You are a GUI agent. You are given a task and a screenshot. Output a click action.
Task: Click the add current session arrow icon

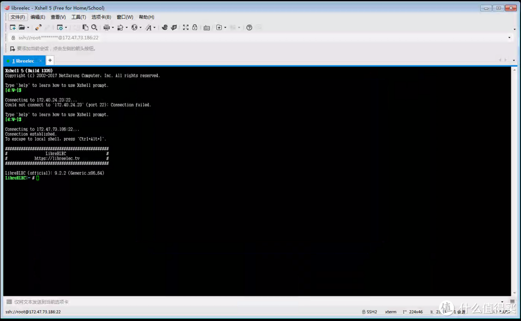tap(13, 49)
